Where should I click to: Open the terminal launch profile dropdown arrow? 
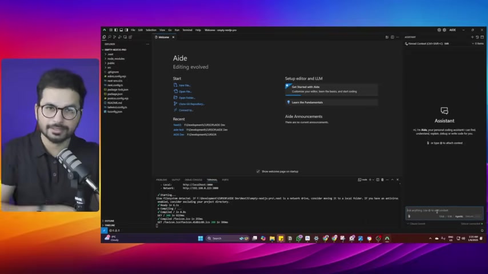point(373,180)
